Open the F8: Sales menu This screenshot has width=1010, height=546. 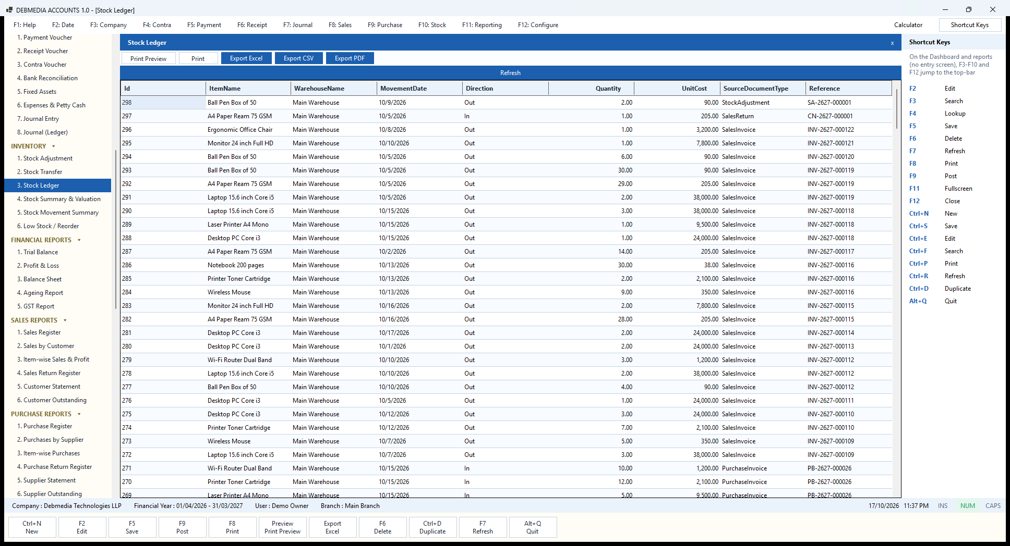[340, 25]
